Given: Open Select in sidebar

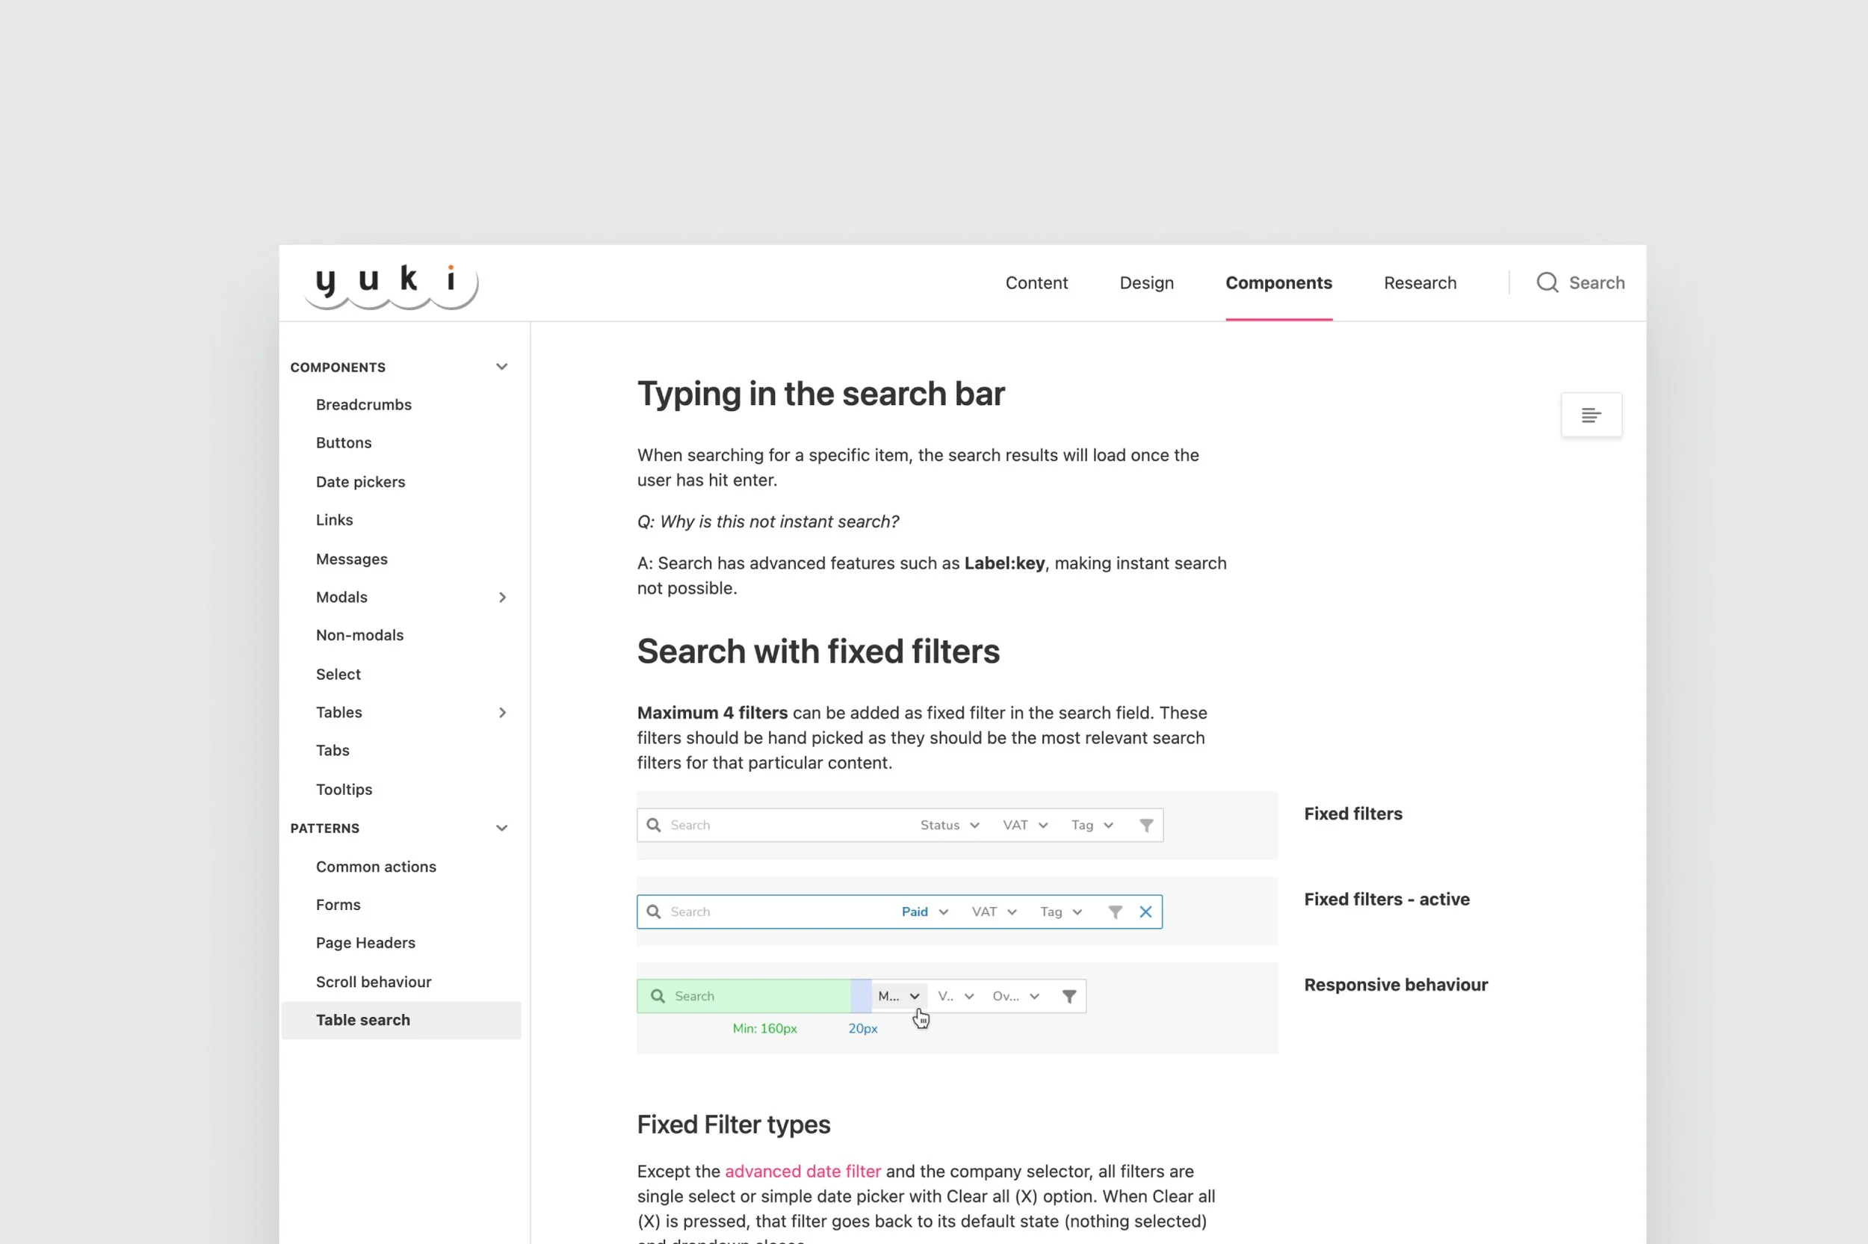Looking at the screenshot, I should tap(338, 675).
